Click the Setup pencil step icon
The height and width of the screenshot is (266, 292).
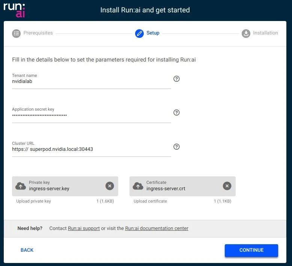(139, 33)
